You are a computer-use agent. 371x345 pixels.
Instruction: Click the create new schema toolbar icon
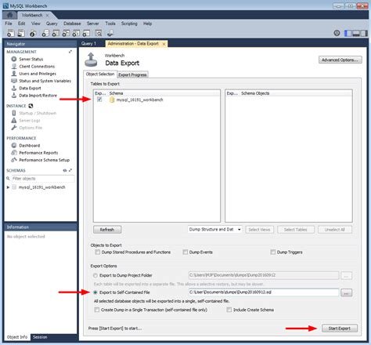tap(45, 34)
